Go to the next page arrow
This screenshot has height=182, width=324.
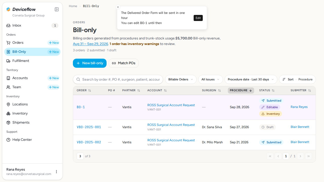click(x=300, y=156)
